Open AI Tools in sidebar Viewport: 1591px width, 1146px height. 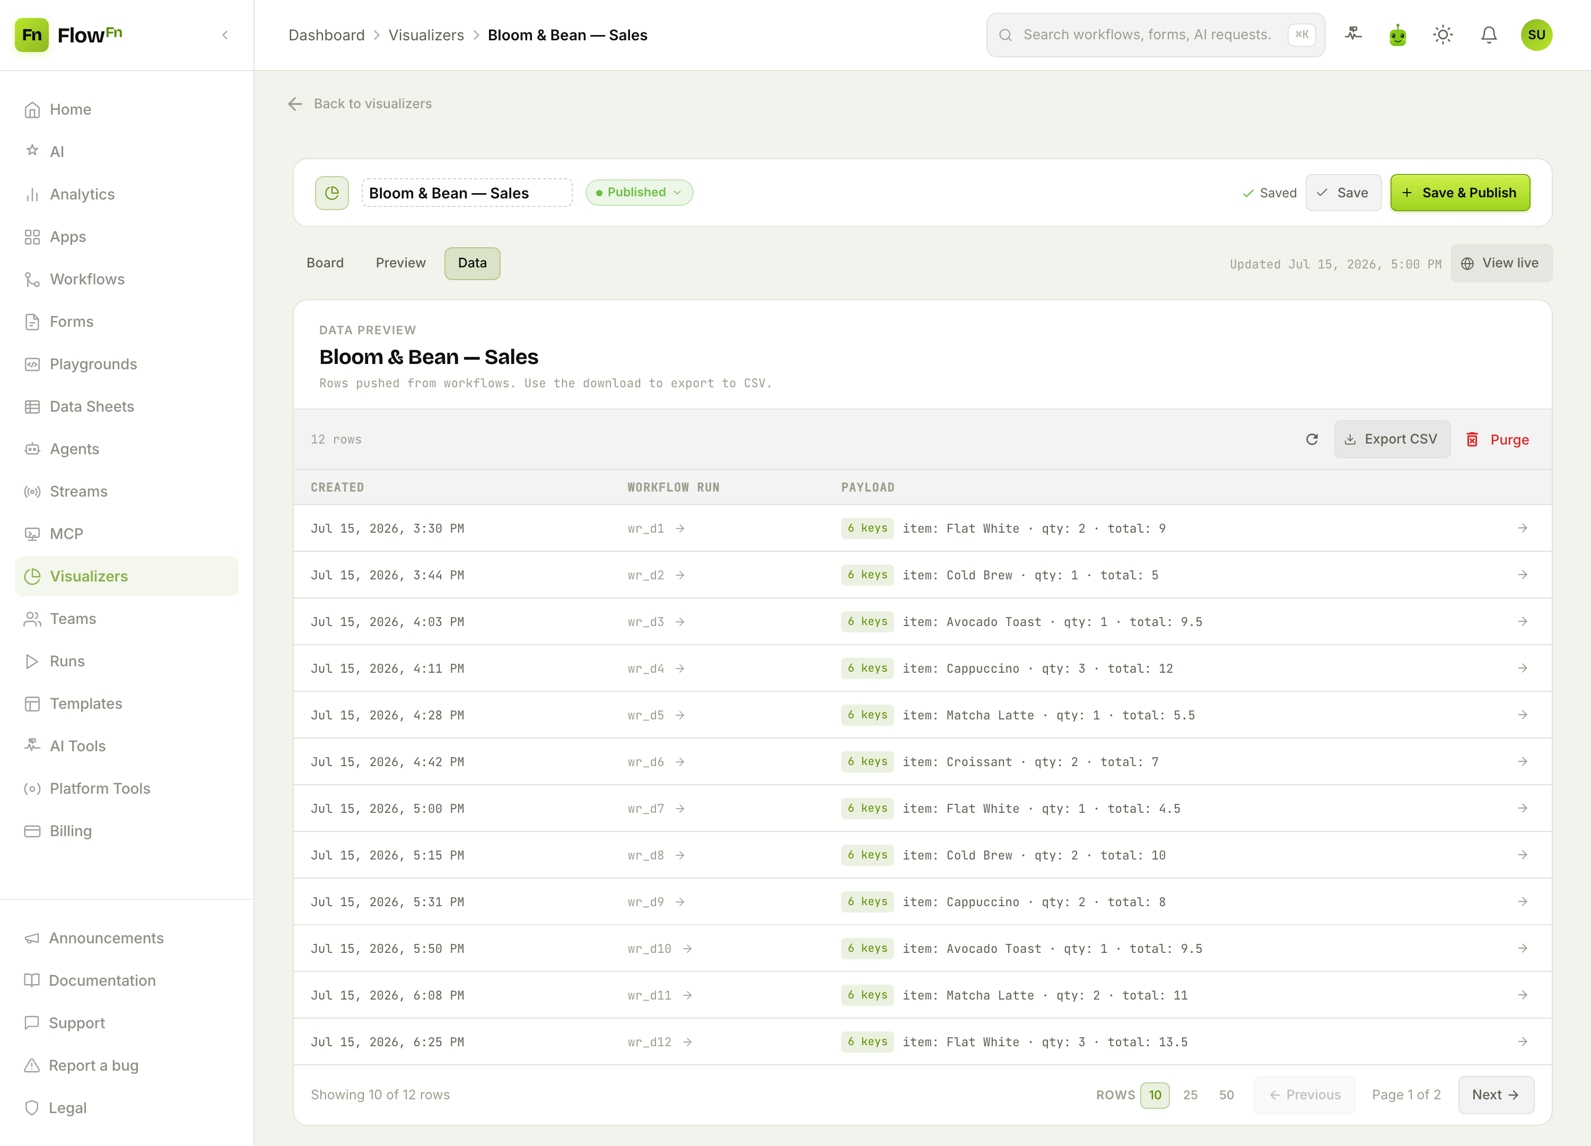tap(126, 746)
